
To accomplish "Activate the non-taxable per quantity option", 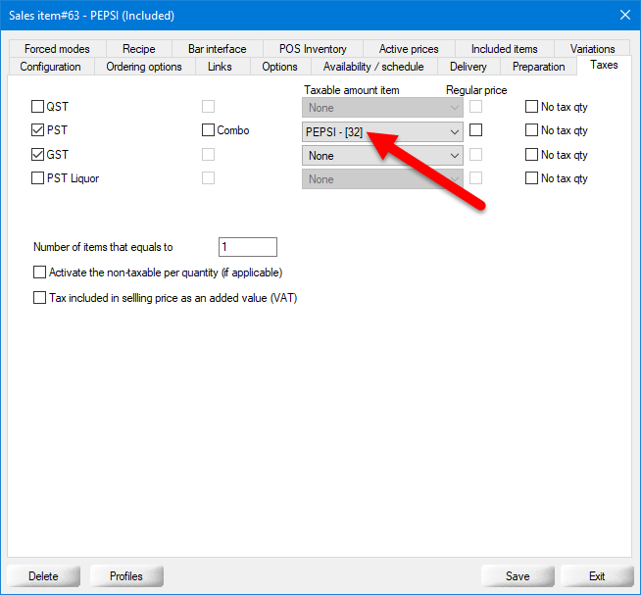I will point(40,273).
